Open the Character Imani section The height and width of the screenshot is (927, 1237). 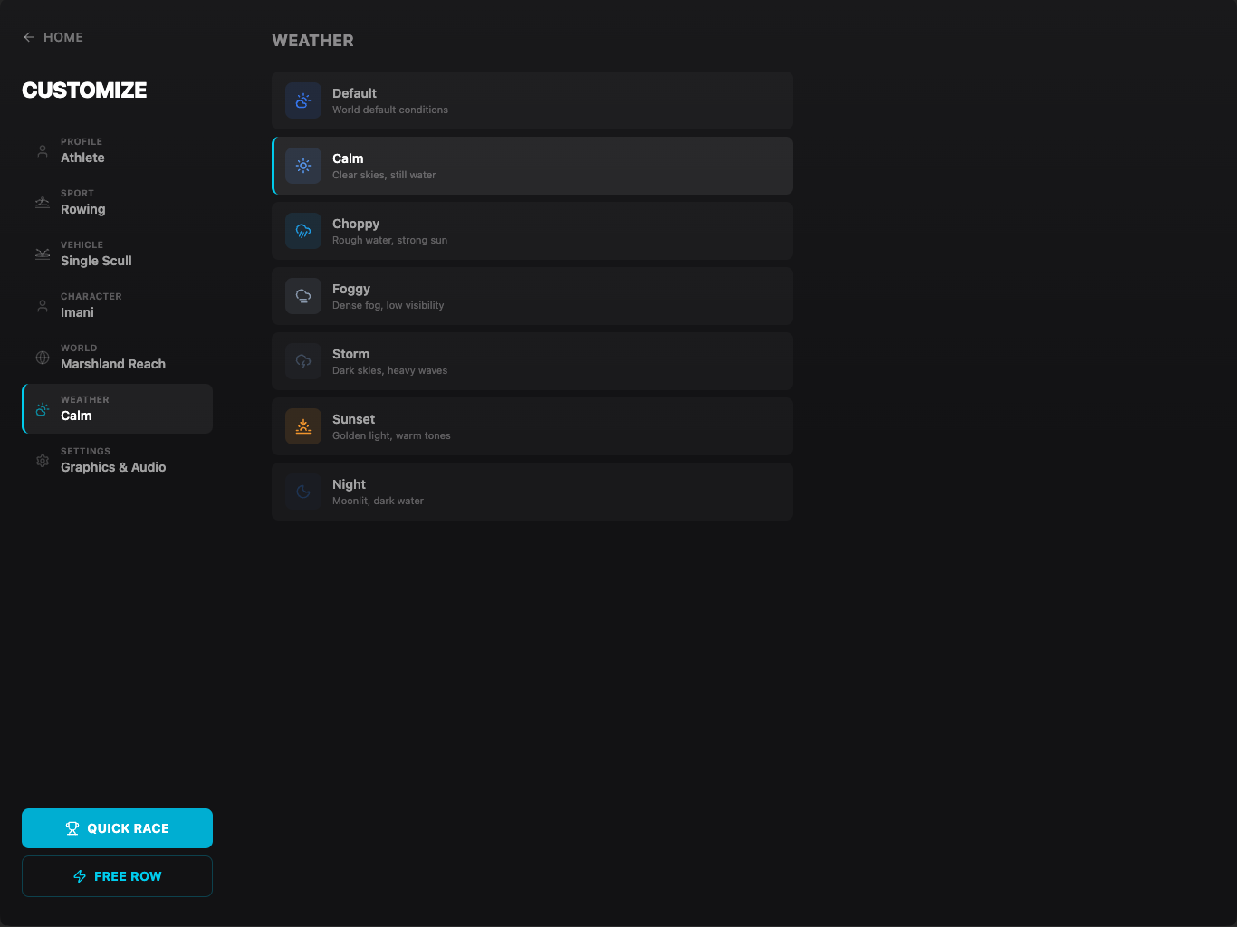[117, 306]
